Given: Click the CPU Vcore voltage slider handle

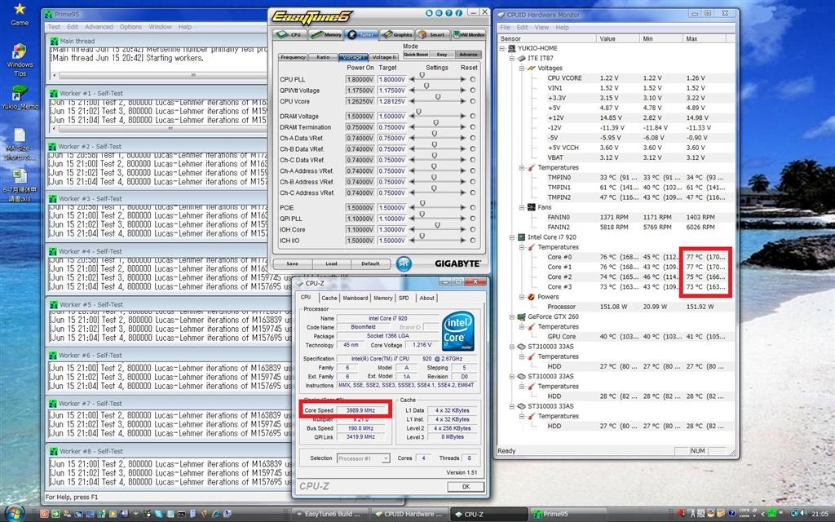Looking at the screenshot, I should click(x=438, y=98).
